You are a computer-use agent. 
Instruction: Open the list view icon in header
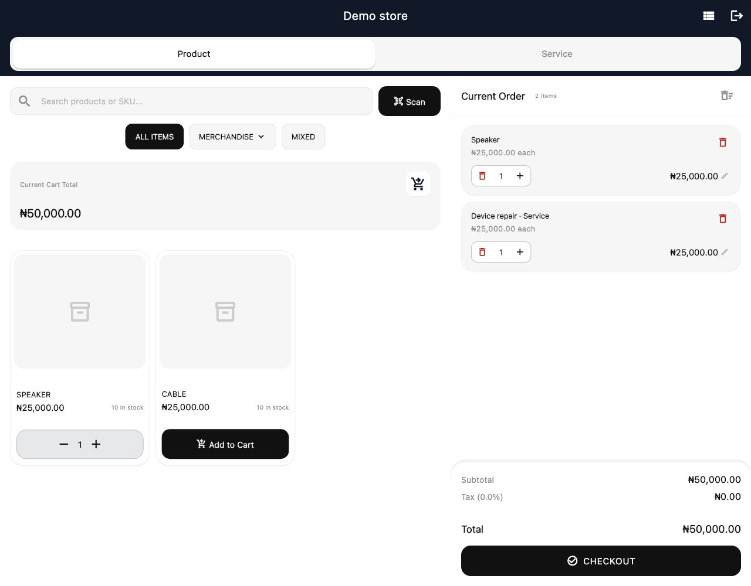[x=709, y=16]
